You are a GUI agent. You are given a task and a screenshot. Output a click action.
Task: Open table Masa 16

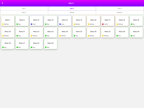93,21
